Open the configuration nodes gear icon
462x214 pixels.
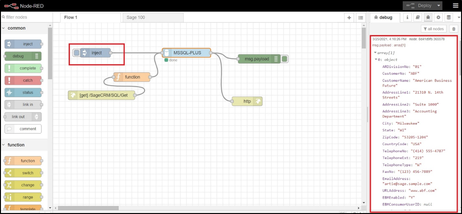click(x=438, y=17)
